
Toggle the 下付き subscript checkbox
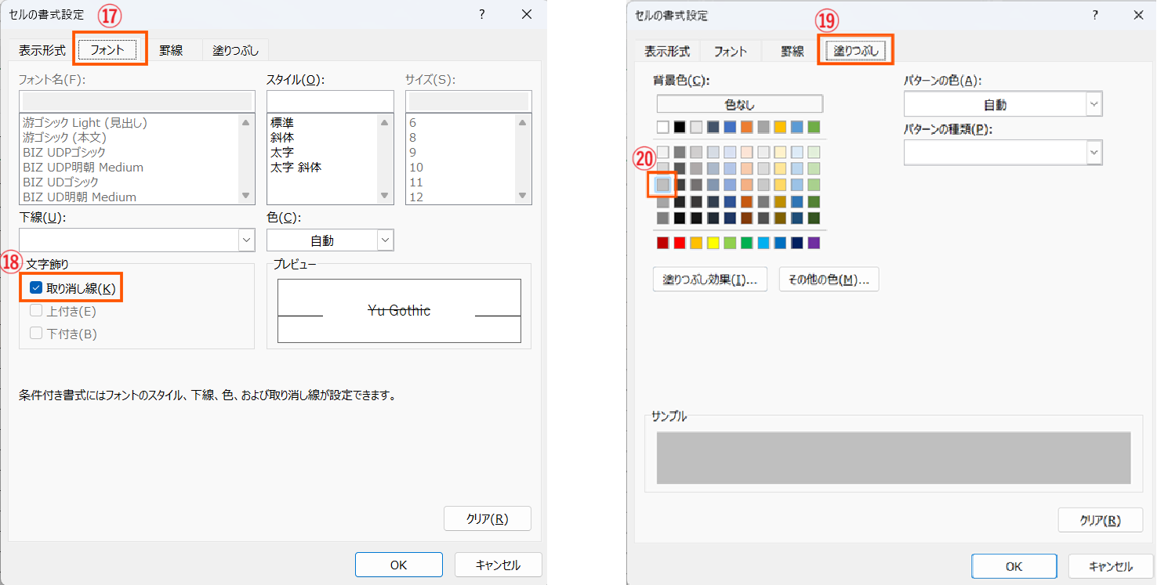point(36,334)
